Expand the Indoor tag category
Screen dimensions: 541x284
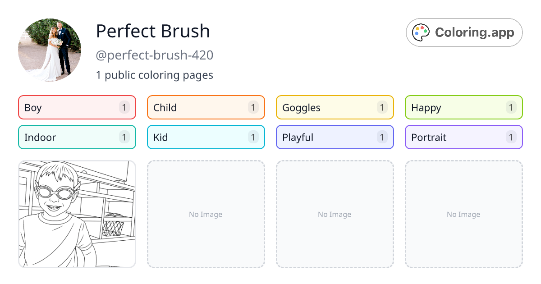tap(77, 137)
